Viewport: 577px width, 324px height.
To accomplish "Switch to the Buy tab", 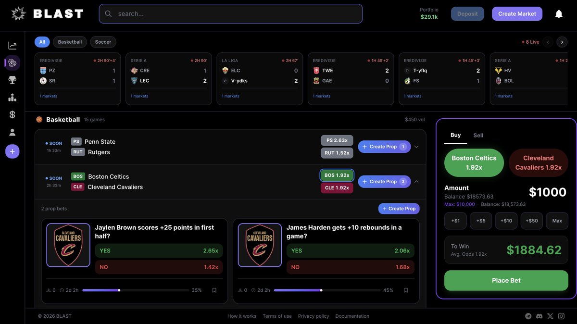I will tap(456, 135).
